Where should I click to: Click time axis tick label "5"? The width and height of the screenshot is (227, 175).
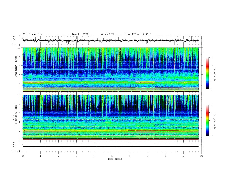[x=112, y=156]
